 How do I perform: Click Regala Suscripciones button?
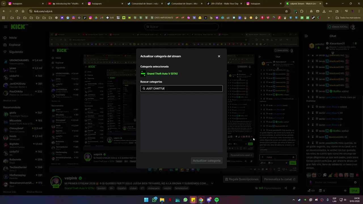click(242, 179)
